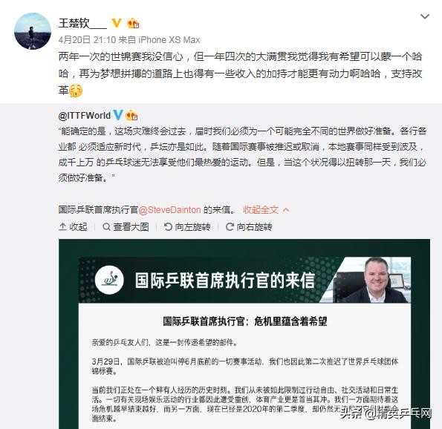442x429 pixels.
Task: Open the post options chevron menu
Action: [x=425, y=16]
